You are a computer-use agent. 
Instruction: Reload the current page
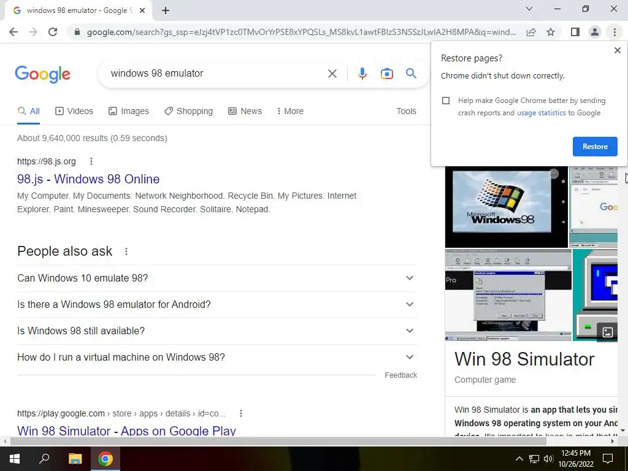pos(53,32)
